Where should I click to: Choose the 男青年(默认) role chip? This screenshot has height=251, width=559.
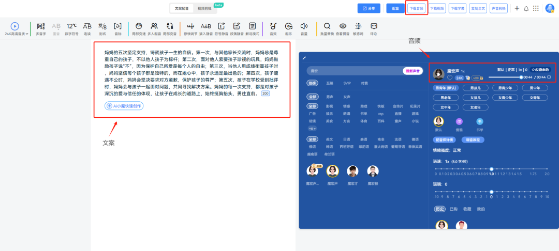point(446,88)
